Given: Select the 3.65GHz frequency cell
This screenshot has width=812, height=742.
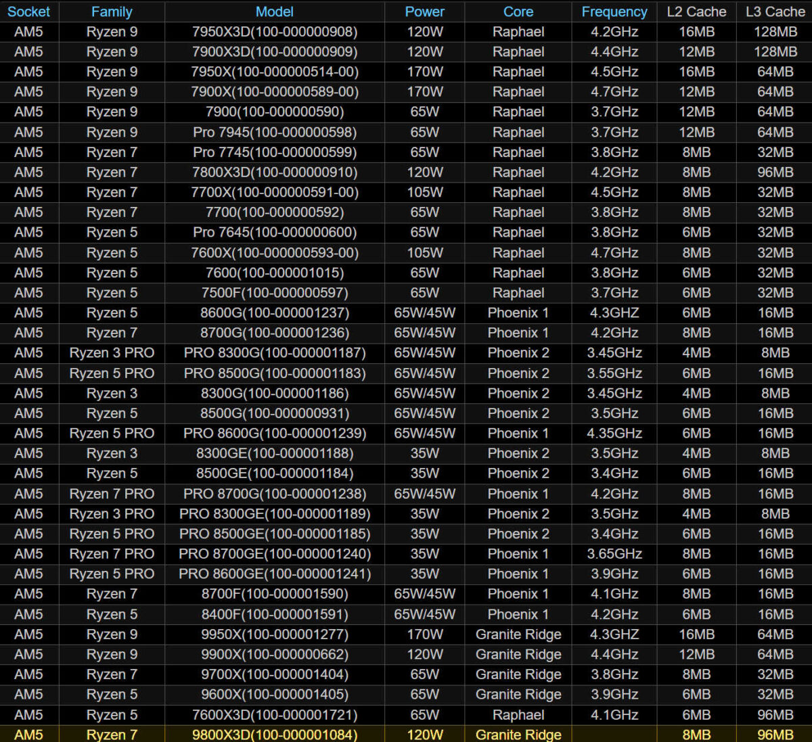Looking at the screenshot, I should 614,554.
